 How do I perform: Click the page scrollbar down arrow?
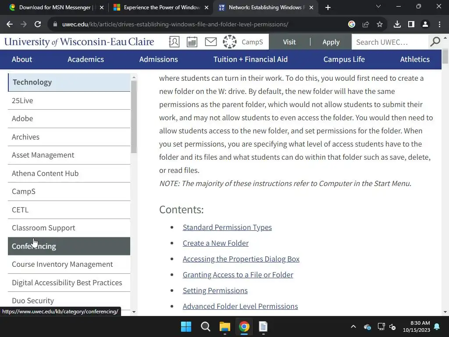coord(445,312)
